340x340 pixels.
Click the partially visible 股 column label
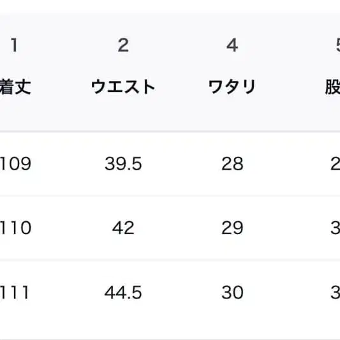click(x=332, y=87)
